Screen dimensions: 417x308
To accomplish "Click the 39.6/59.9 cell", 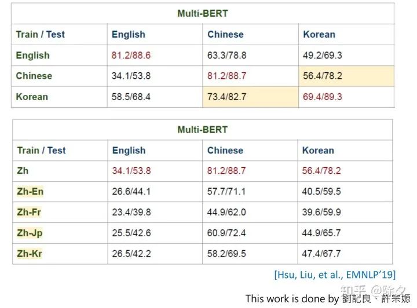I will 321,212.
